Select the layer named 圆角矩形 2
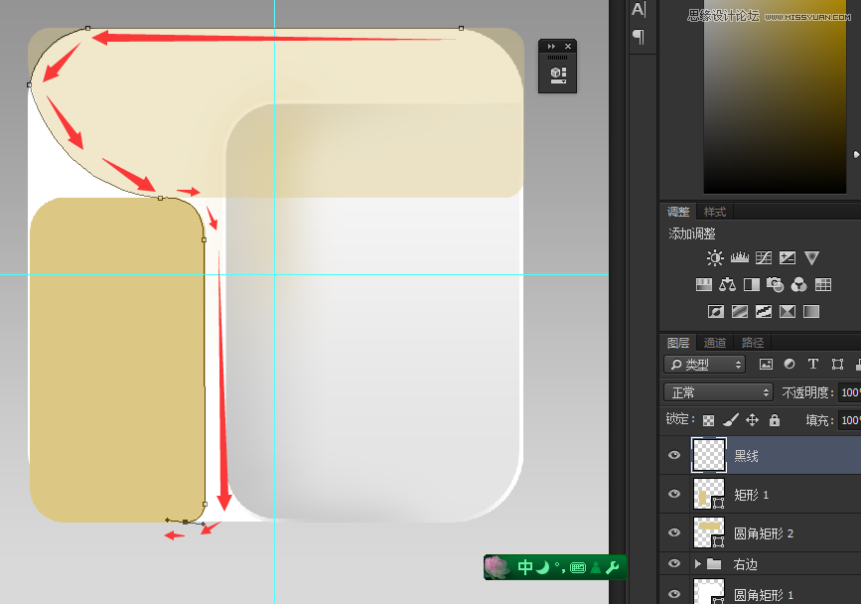Viewport: 861px width, 604px height. coord(764,533)
